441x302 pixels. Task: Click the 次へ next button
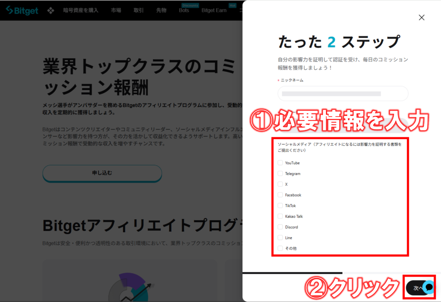coord(418,288)
